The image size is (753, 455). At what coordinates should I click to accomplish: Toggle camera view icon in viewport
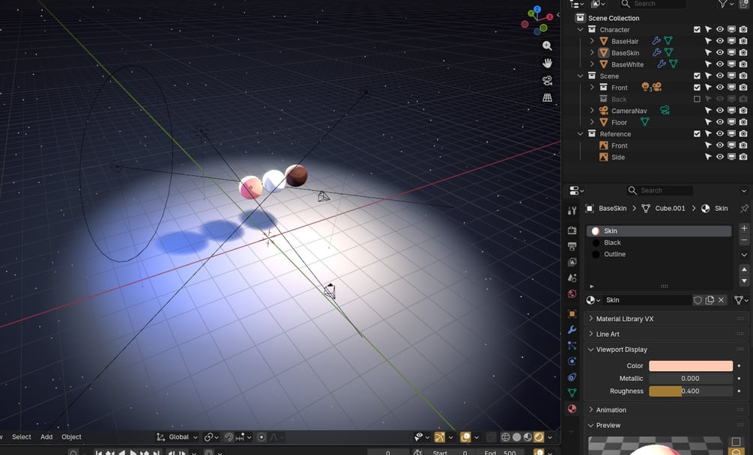coord(547,81)
